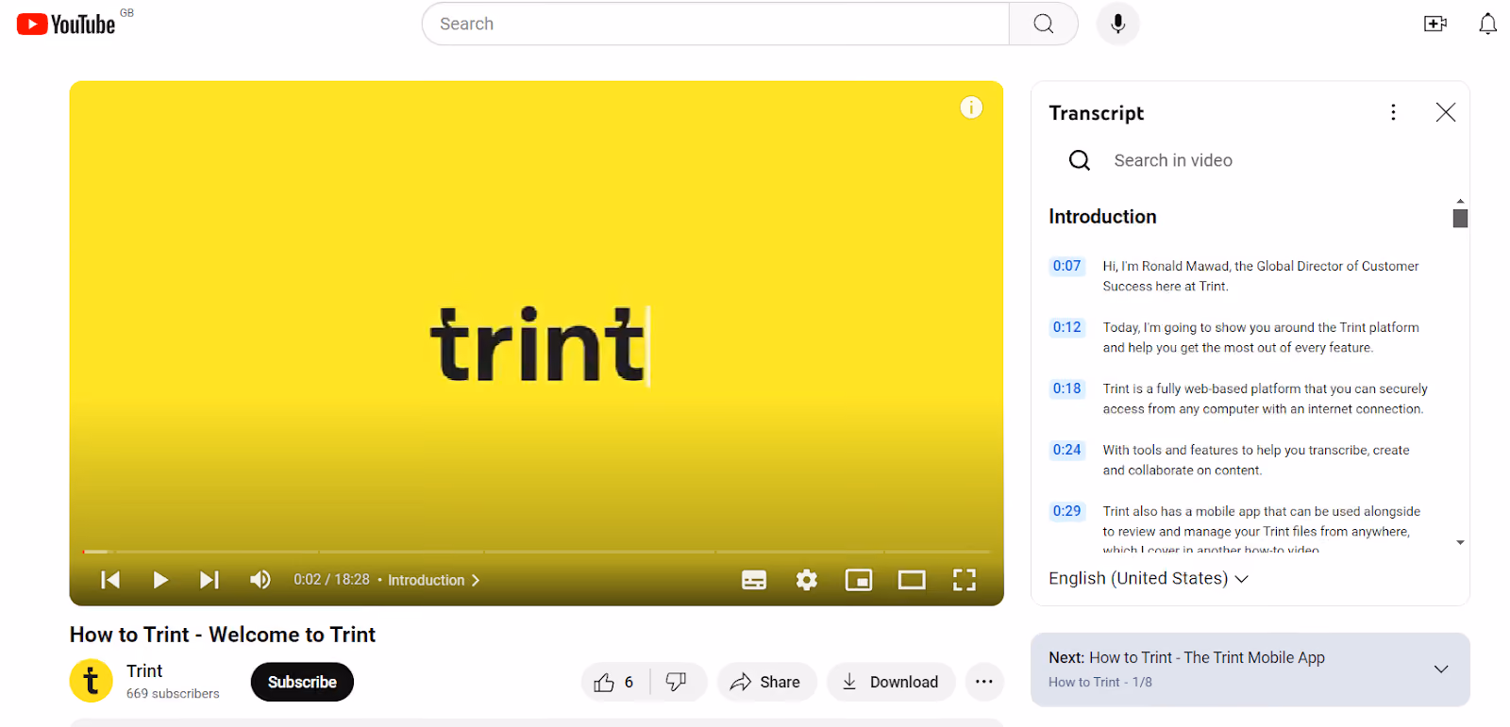
Task: Expand the Next video playlist panel
Action: [1440, 669]
